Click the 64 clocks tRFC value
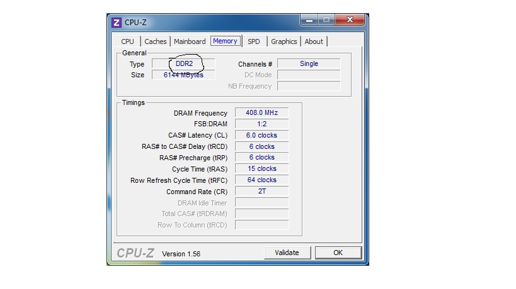516x289 pixels. 262,180
